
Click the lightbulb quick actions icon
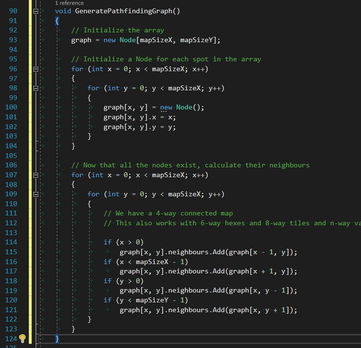pos(23,339)
